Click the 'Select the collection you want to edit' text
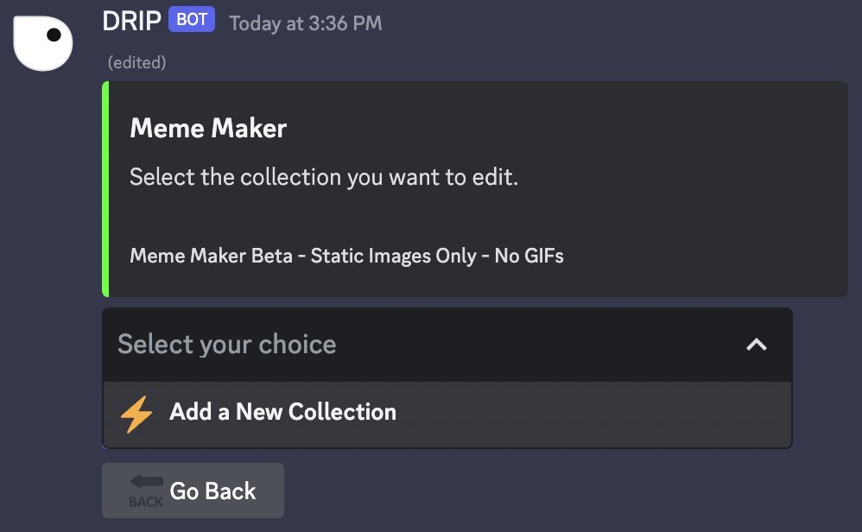 (x=323, y=178)
